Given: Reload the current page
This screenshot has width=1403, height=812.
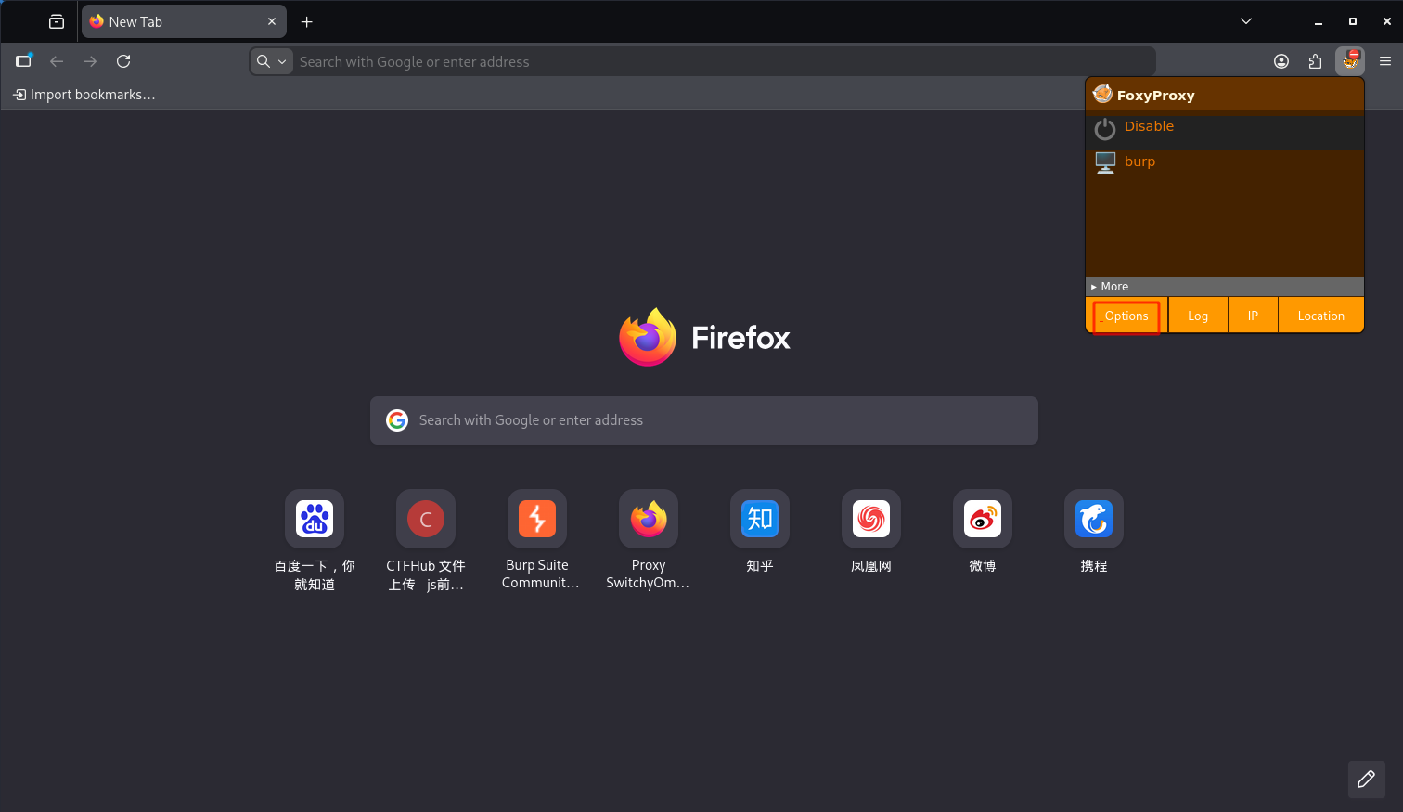Looking at the screenshot, I should 123,61.
